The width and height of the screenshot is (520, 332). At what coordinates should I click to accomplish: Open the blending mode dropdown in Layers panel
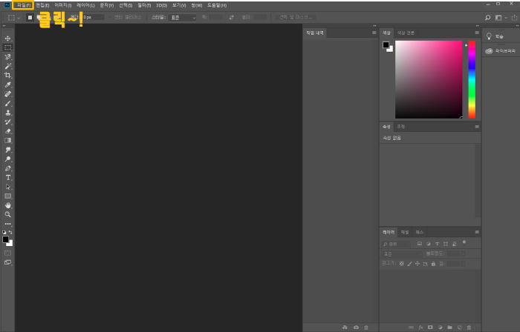401,254
